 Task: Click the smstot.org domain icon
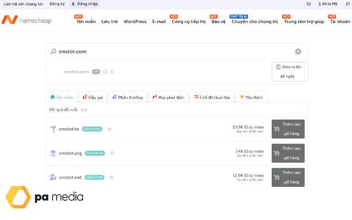[53, 153]
